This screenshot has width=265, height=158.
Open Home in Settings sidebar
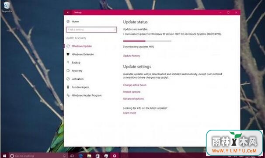coord(75,21)
